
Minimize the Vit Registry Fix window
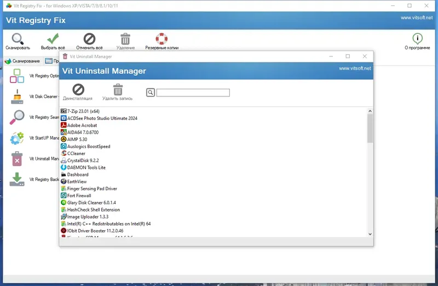click(393, 5)
